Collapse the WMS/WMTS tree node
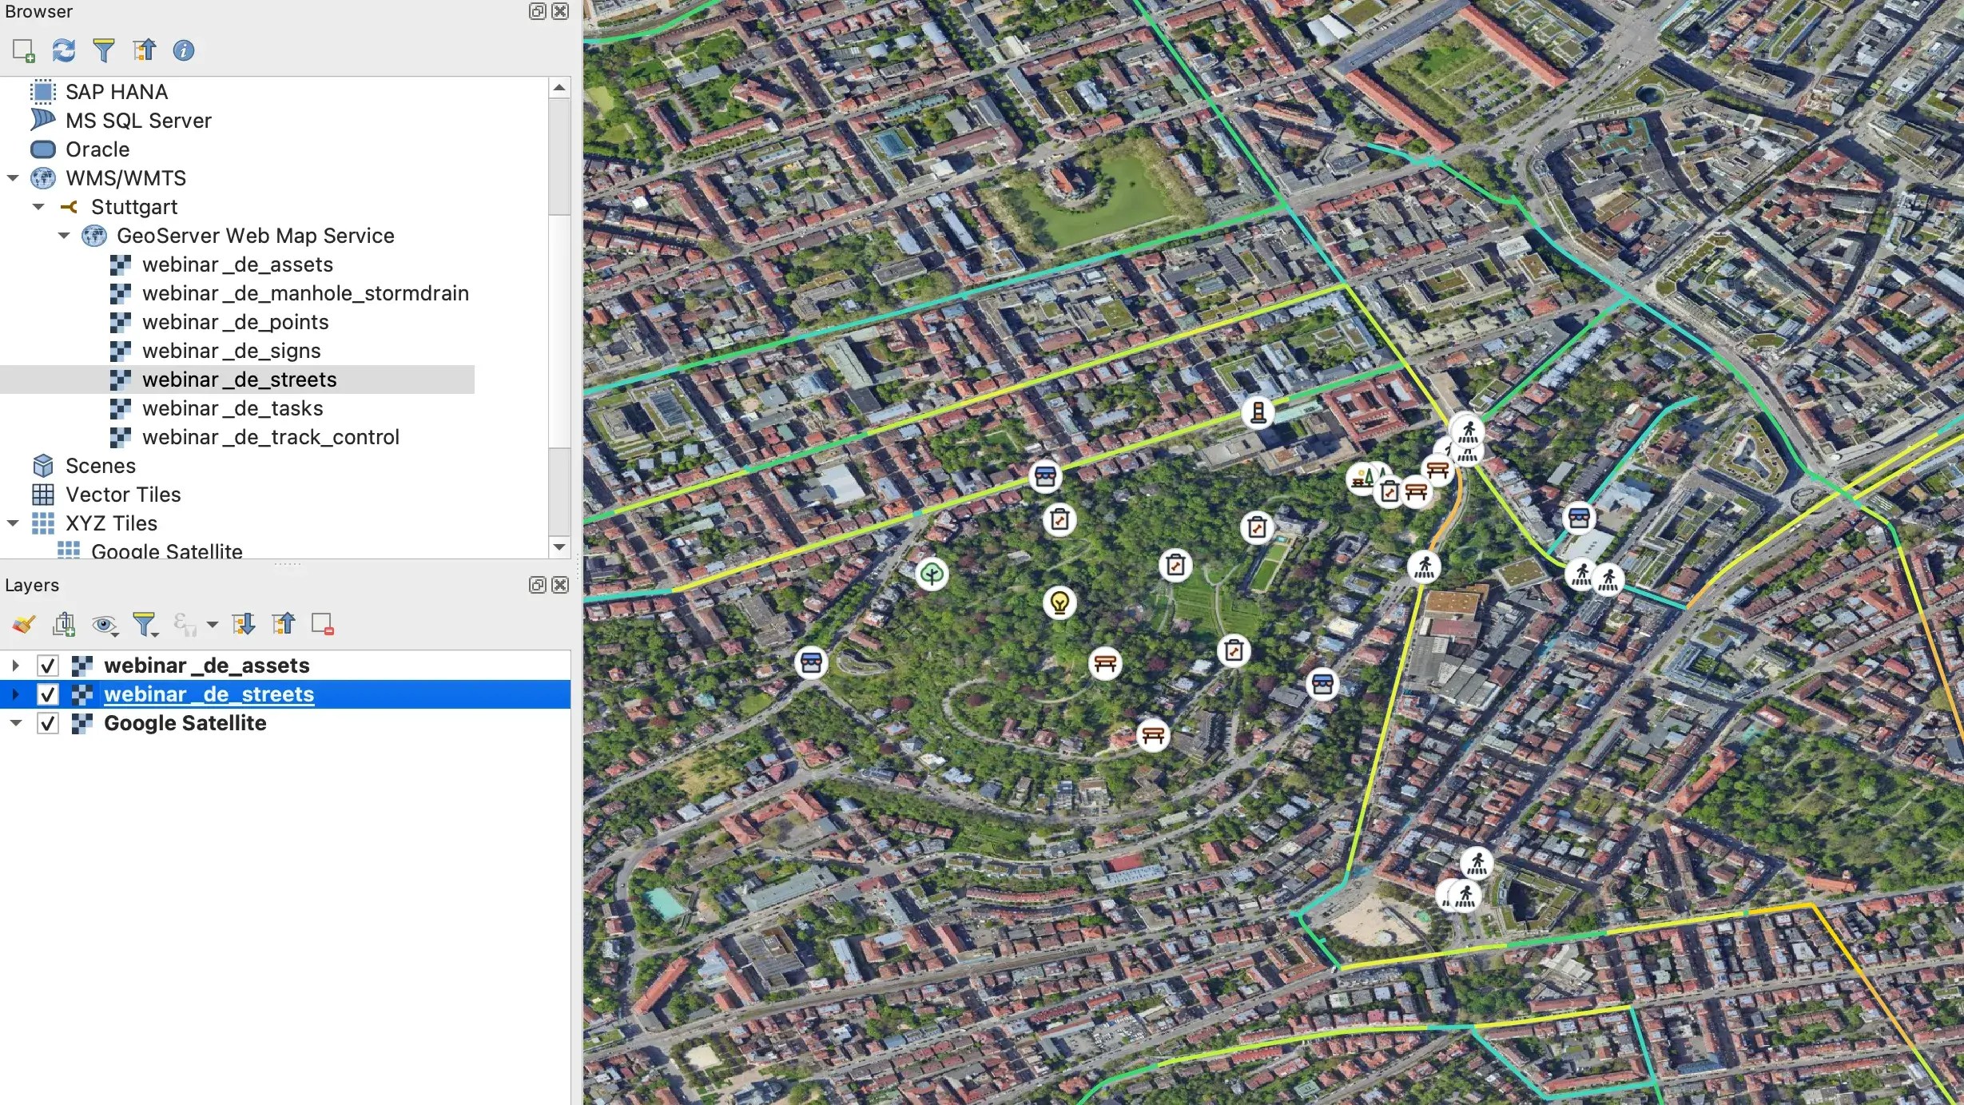Screen dimensions: 1964x1105 (13, 178)
